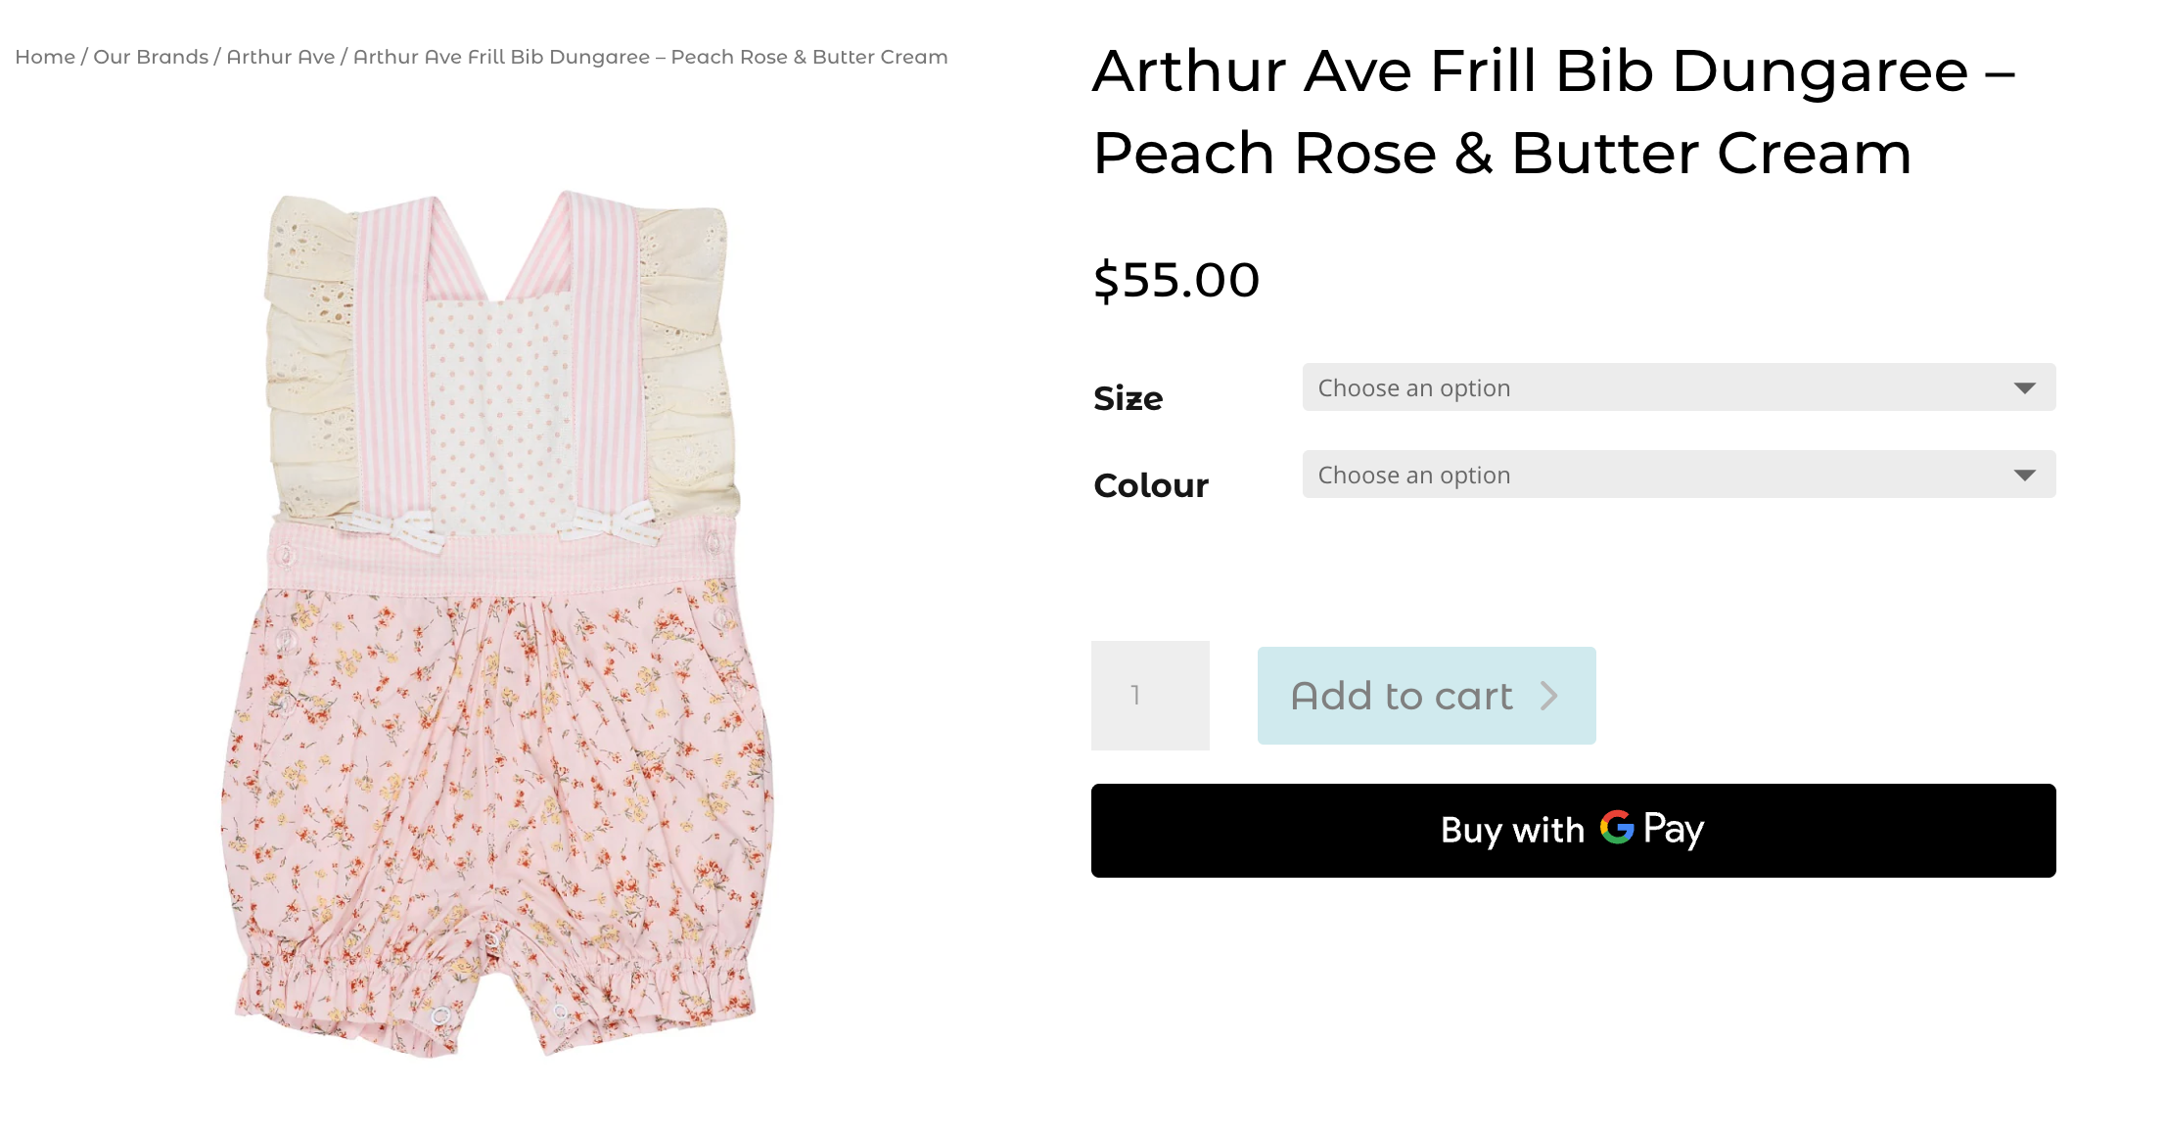Screen dimensions: 2165x1135
Task: Open the Arthur Ave brand breadcrumb
Action: point(281,57)
